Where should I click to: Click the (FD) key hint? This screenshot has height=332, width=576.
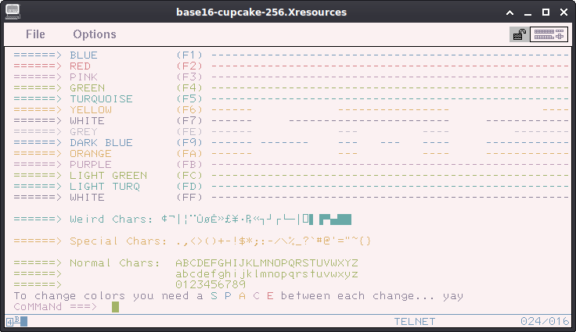pos(189,187)
